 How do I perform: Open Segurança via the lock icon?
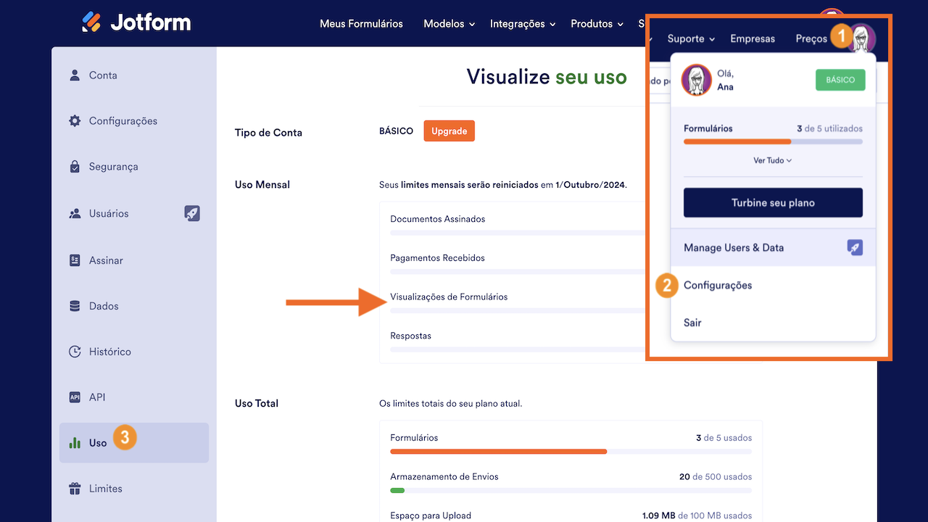[x=75, y=167]
